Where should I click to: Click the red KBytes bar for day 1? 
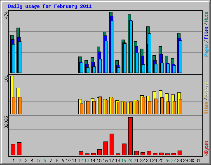pyautogui.click(x=13, y=150)
